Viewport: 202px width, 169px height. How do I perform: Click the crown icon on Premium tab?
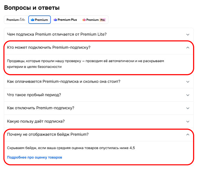pyautogui.click(x=33, y=20)
